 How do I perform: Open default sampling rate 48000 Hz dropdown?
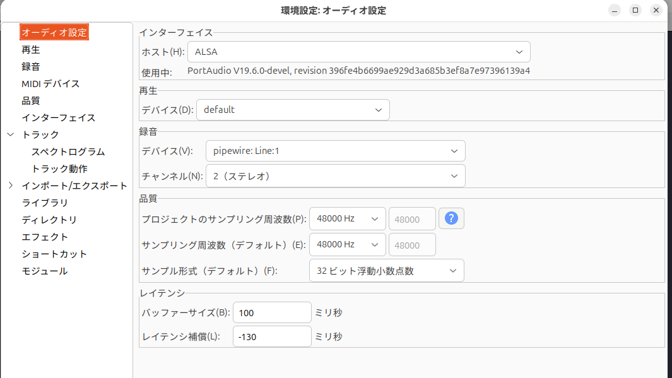[347, 245]
